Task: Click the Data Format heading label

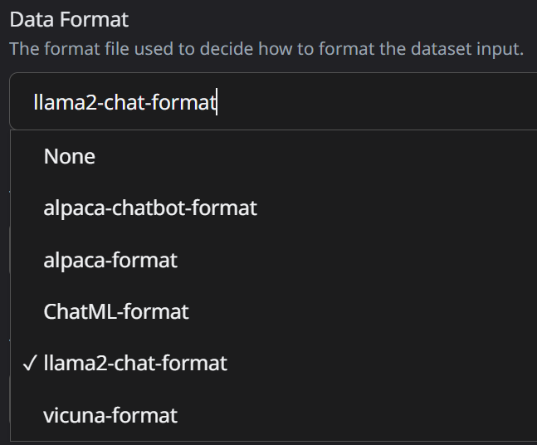Action: [69, 19]
